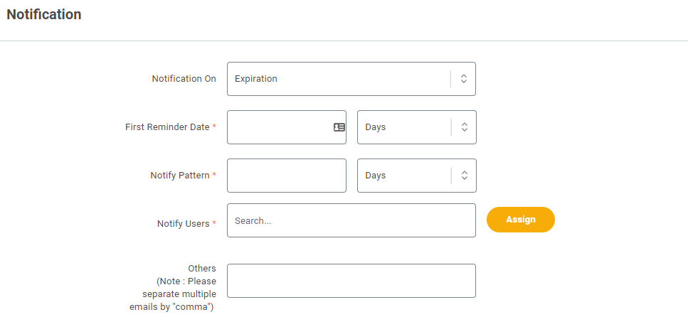Expand the Days unit dropdown for First Reminder Date
The image size is (688, 322).
click(417, 127)
